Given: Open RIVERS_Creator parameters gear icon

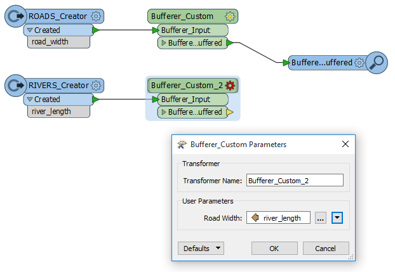Looking at the screenshot, I should coord(96,86).
